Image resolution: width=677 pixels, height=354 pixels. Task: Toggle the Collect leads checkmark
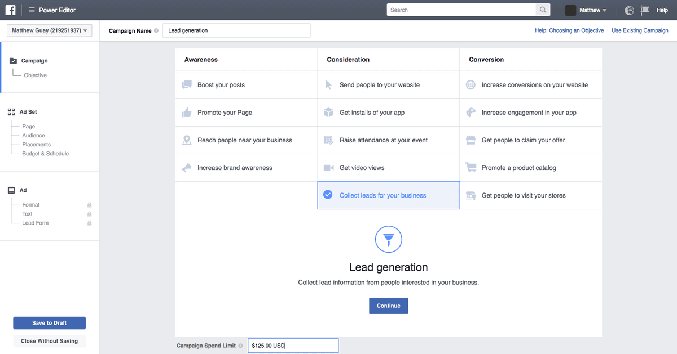328,195
